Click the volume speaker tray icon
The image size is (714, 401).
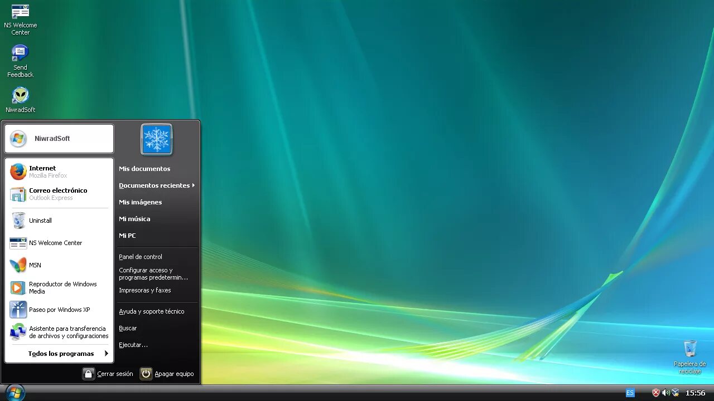coord(665,393)
